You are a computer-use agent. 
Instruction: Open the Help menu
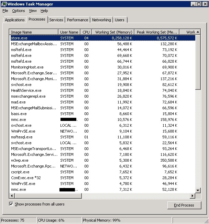tap(44, 11)
